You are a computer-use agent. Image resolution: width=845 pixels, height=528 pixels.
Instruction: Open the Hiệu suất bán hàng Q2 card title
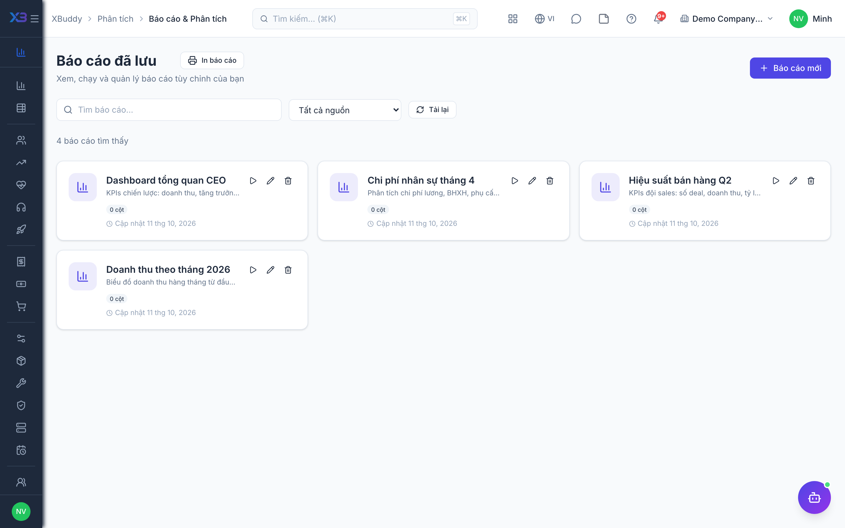(x=680, y=180)
